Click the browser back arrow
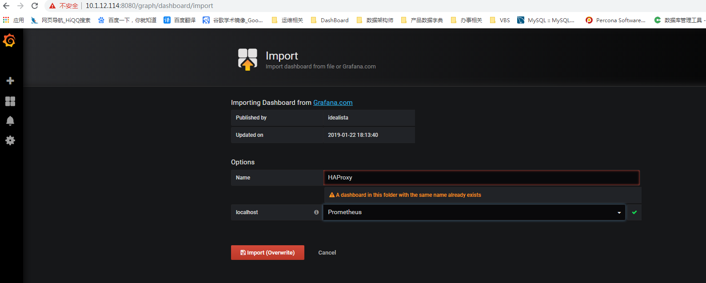 (x=6, y=6)
